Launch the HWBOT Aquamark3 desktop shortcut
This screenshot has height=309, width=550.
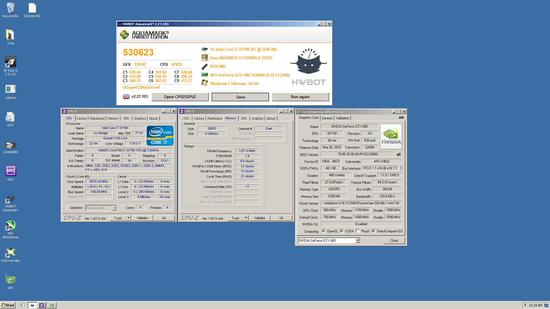pyautogui.click(x=10, y=203)
